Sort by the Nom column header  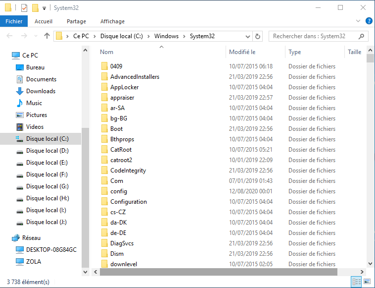point(106,52)
